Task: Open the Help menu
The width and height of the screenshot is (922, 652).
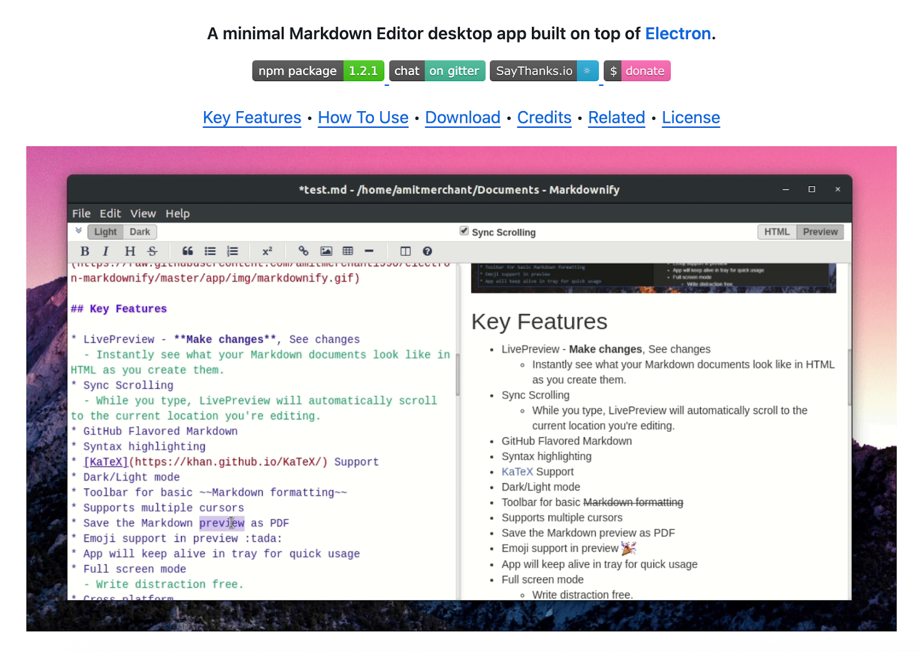Action: tap(177, 213)
